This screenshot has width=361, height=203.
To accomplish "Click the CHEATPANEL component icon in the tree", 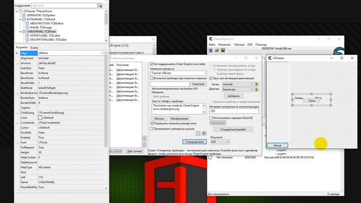I will pos(24,32).
